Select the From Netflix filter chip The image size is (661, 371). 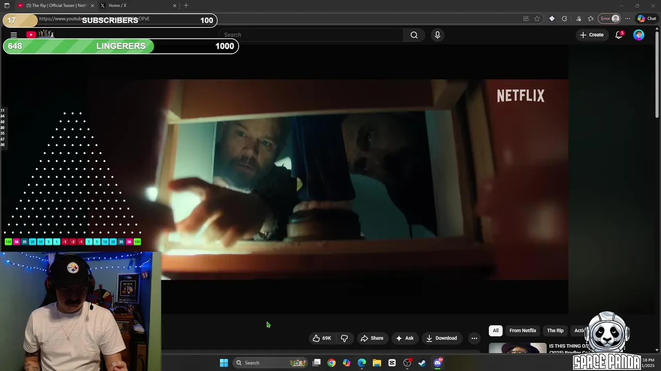[523, 331]
